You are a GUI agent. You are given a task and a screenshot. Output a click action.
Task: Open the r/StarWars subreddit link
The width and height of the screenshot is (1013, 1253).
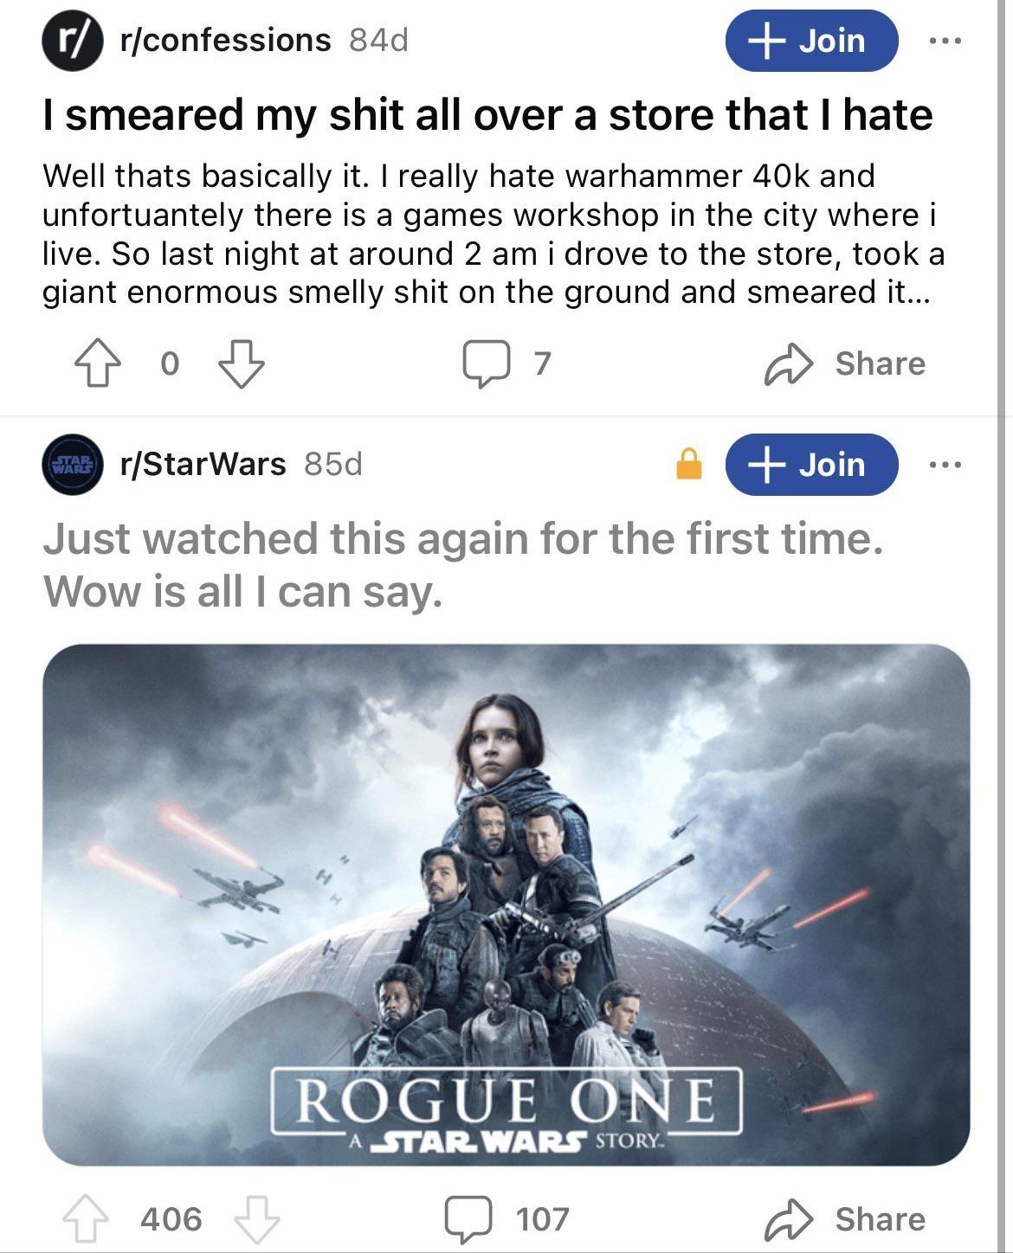click(x=203, y=464)
